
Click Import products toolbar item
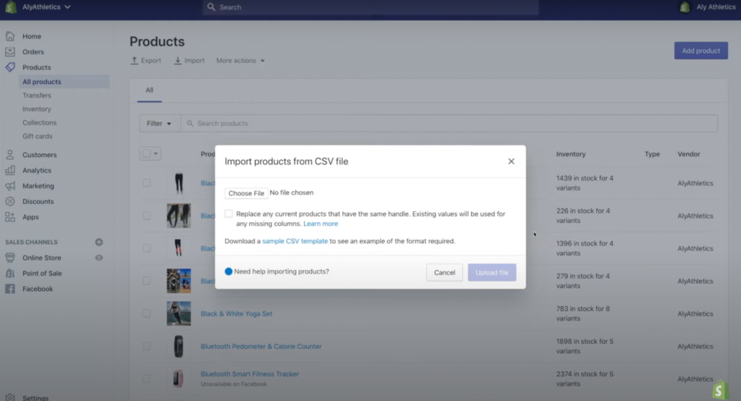(190, 61)
